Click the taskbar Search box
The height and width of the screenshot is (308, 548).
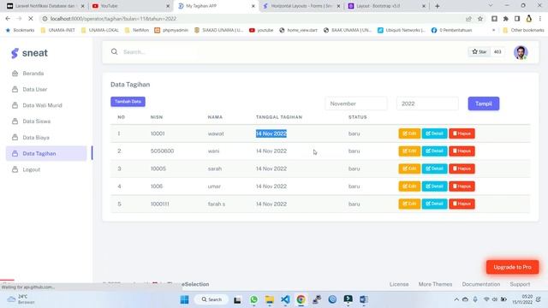(x=211, y=299)
